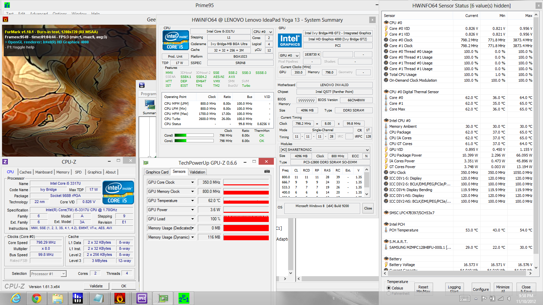Switch to GPU-Z via its taskbar icon
The width and height of the screenshot is (543, 305).
coord(163,298)
